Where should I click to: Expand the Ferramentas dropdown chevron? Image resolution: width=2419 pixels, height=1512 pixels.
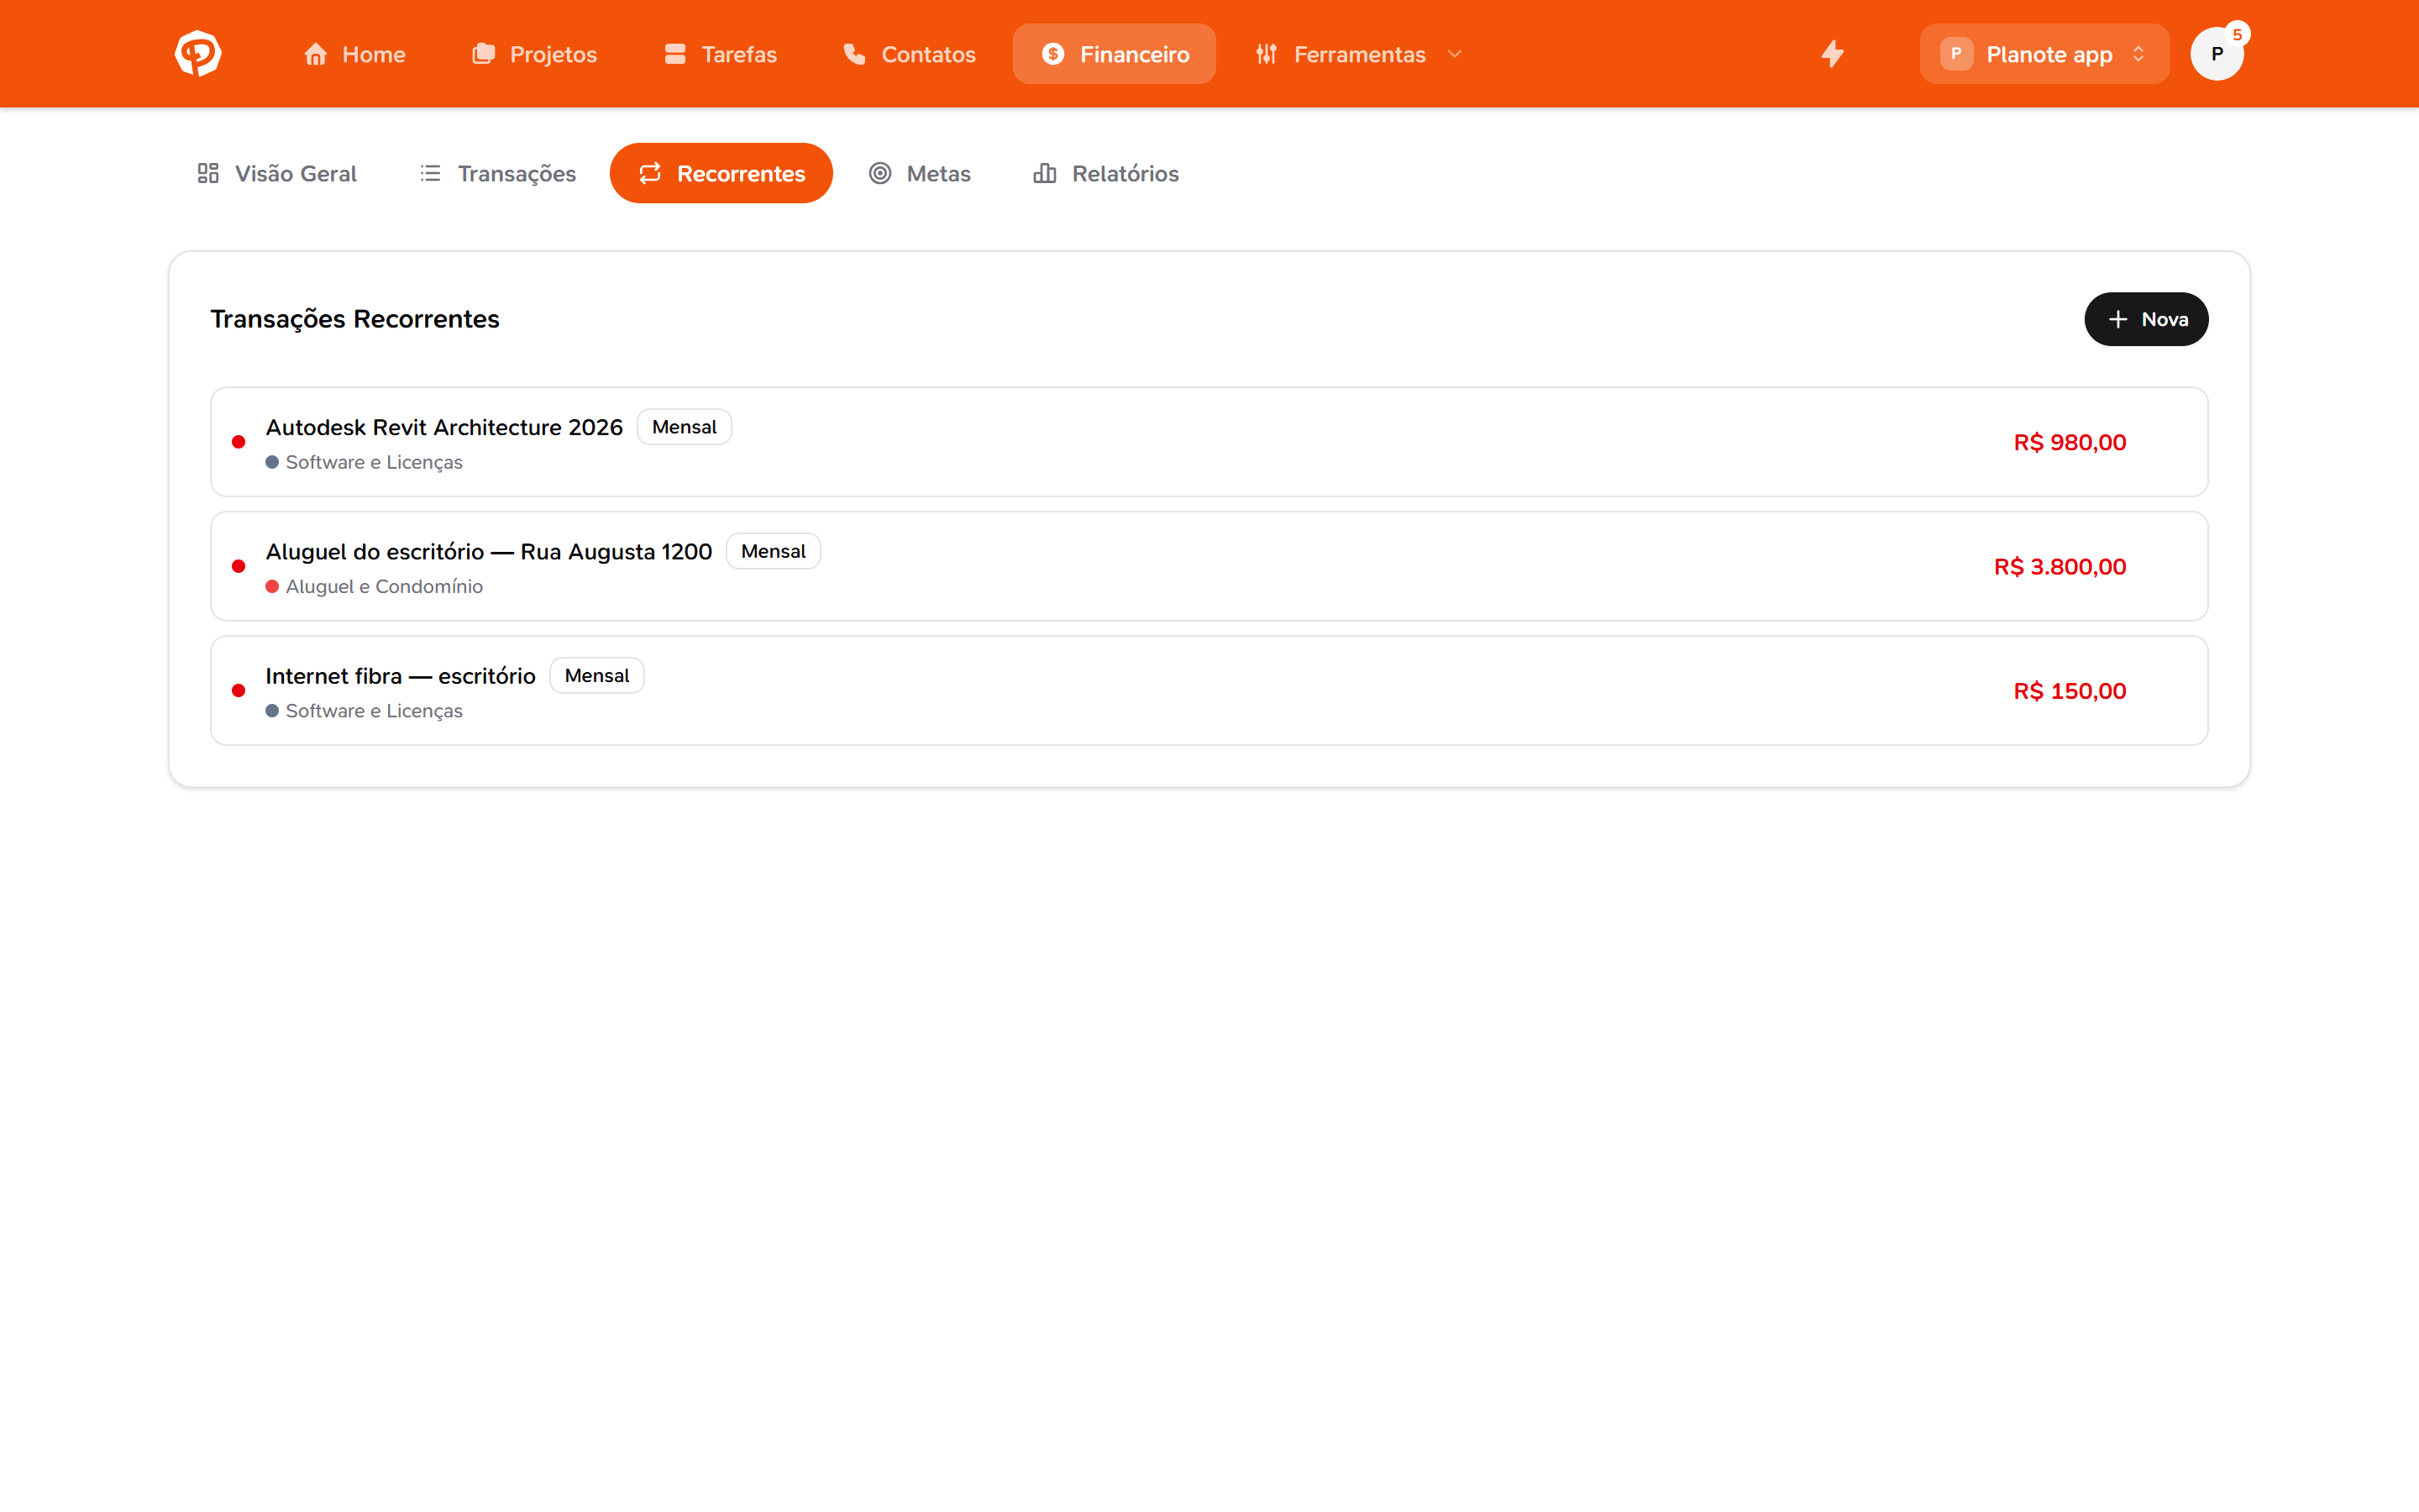[x=1455, y=54]
